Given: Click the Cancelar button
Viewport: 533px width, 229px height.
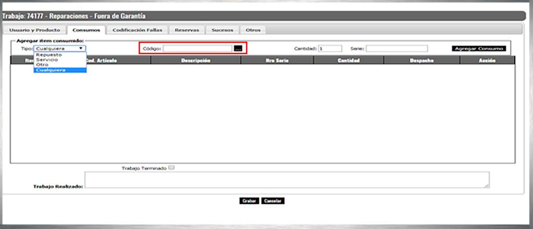Looking at the screenshot, I should [273, 201].
